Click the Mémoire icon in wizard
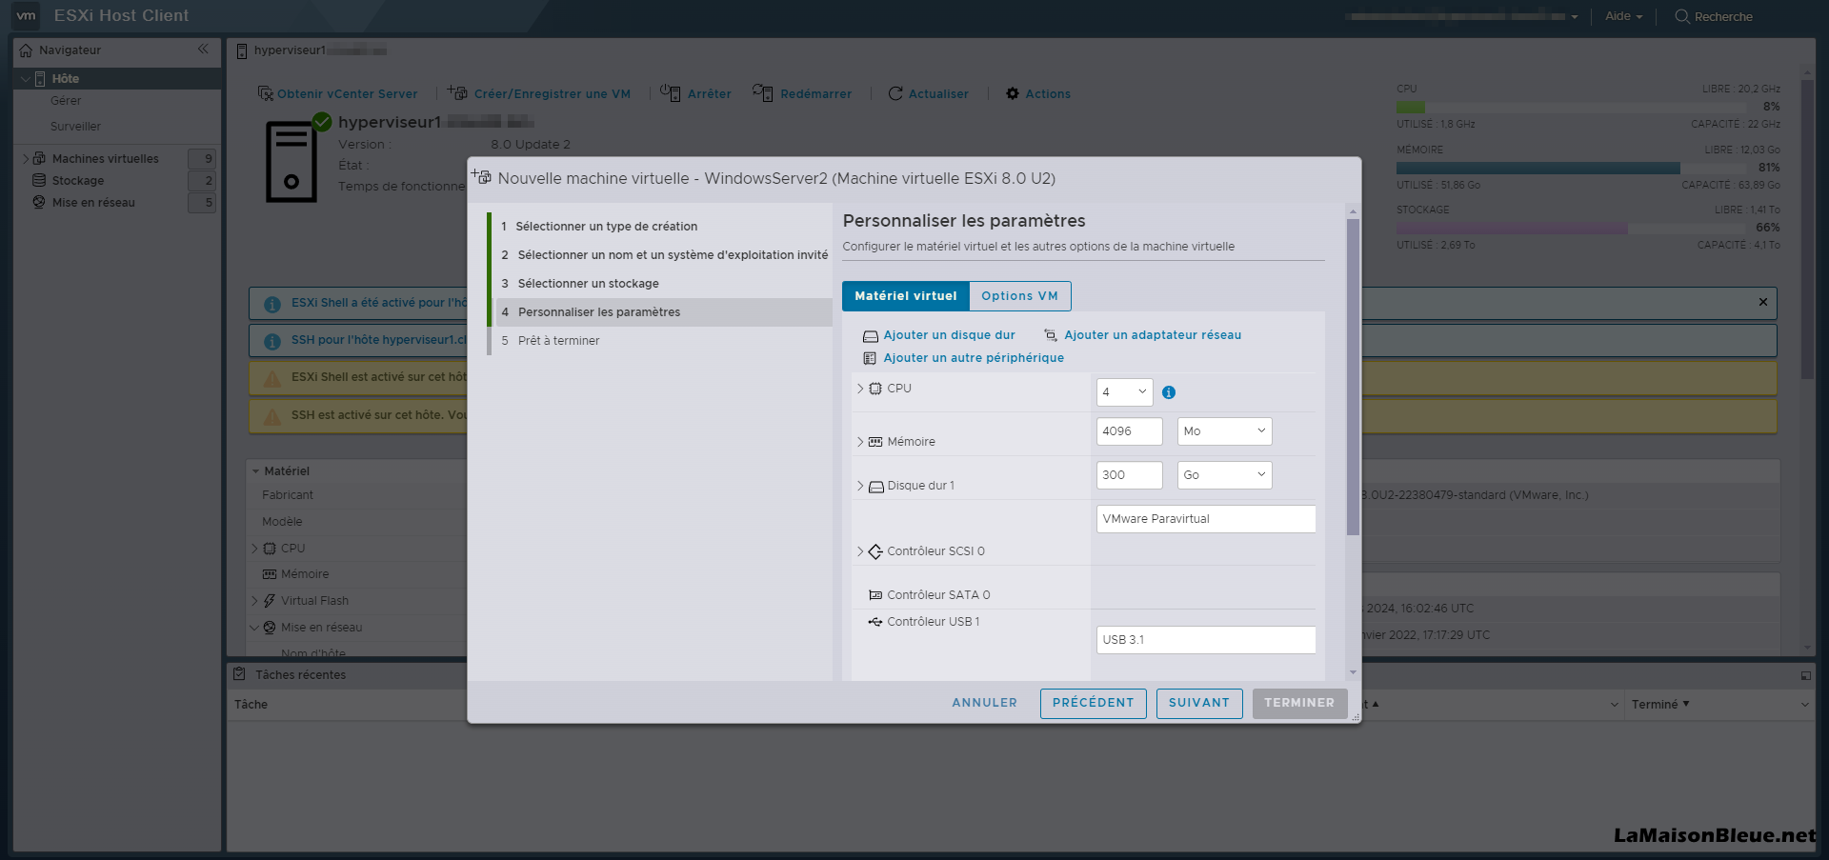Image resolution: width=1829 pixels, height=860 pixels. point(875,442)
